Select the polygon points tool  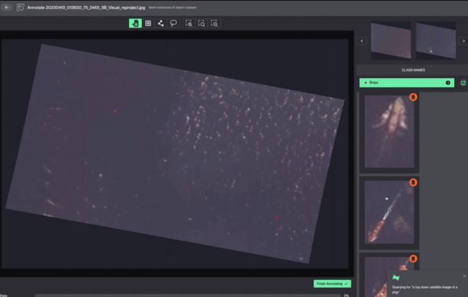161,23
